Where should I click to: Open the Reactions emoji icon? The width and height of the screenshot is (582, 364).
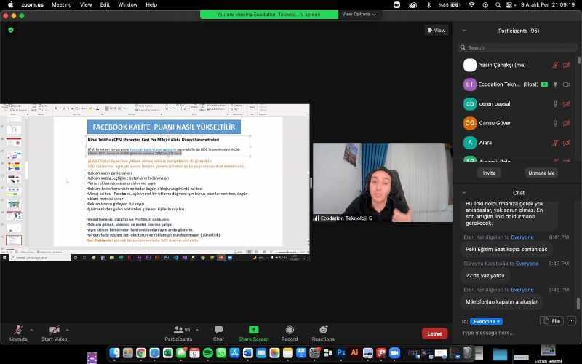click(x=323, y=330)
